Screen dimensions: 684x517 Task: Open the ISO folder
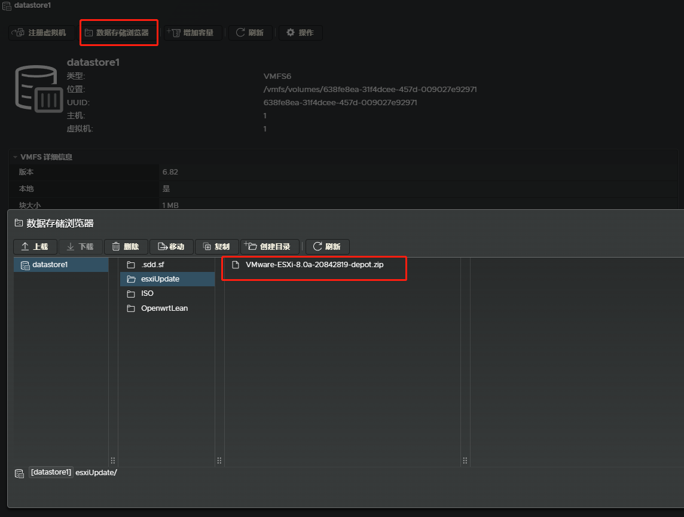pos(147,293)
